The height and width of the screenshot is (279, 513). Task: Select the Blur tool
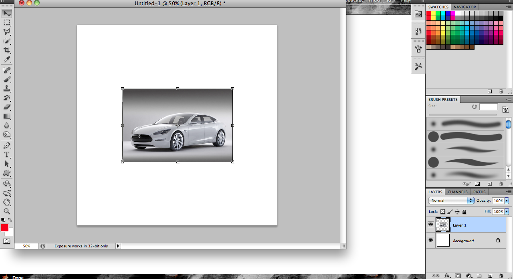(7, 125)
